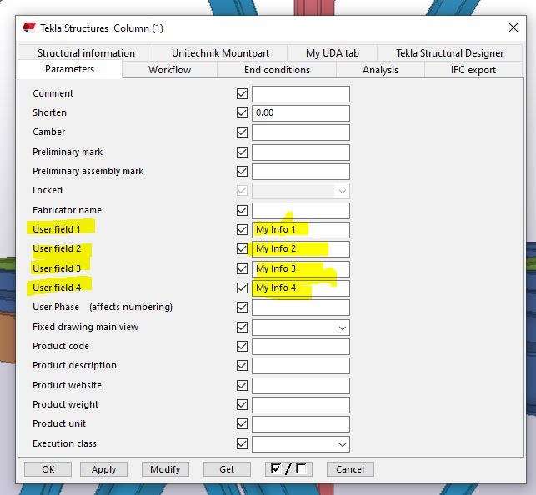Open the End conditions tab
Viewport: 536px width, 495px height.
[277, 70]
